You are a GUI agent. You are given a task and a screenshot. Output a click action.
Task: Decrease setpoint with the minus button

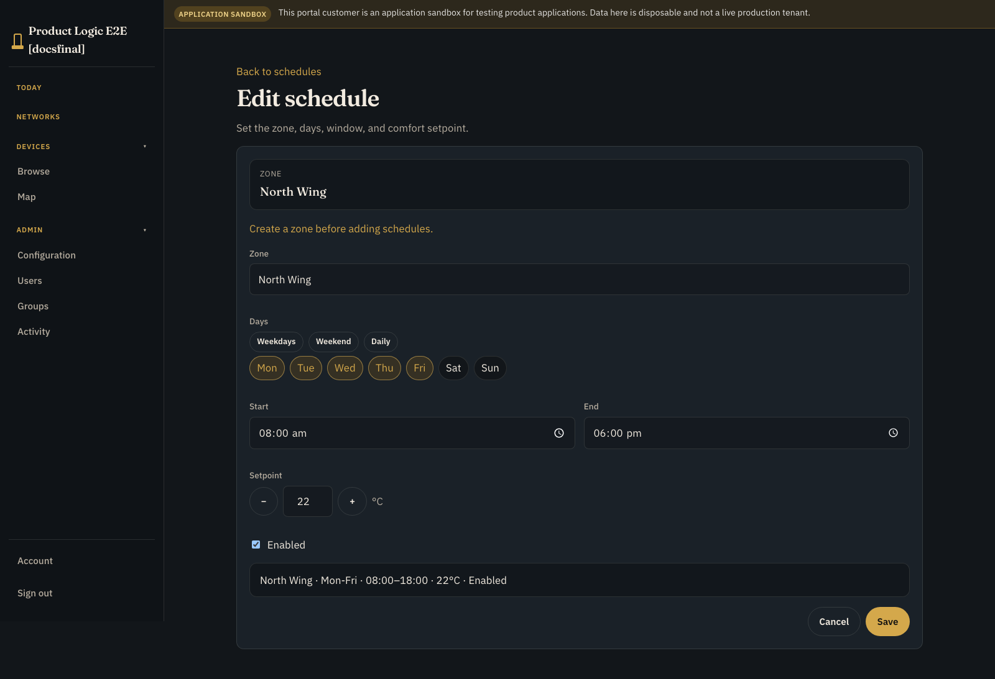[x=264, y=501]
